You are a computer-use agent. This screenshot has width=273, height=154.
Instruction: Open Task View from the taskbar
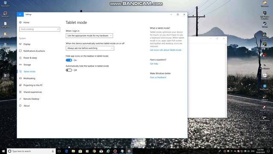[x=59, y=151]
